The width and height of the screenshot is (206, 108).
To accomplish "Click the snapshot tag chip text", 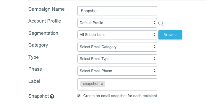I will pos(91,84).
